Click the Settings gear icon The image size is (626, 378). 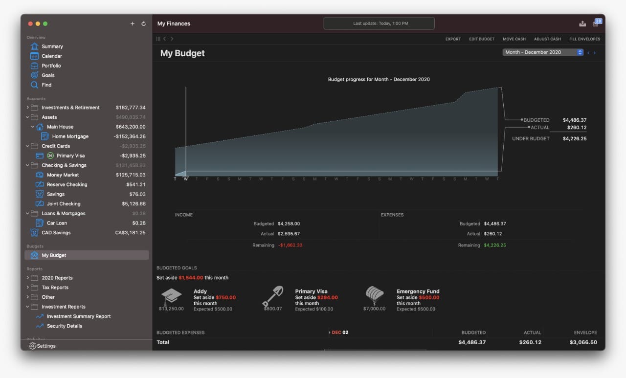(32, 346)
